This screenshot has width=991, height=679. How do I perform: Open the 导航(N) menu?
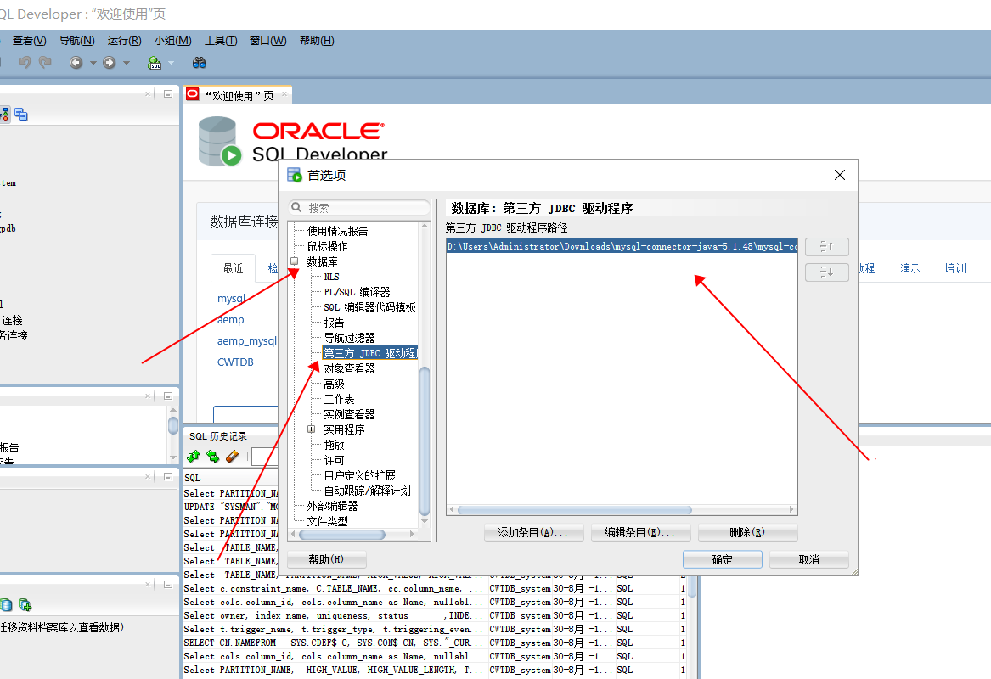pyautogui.click(x=76, y=41)
